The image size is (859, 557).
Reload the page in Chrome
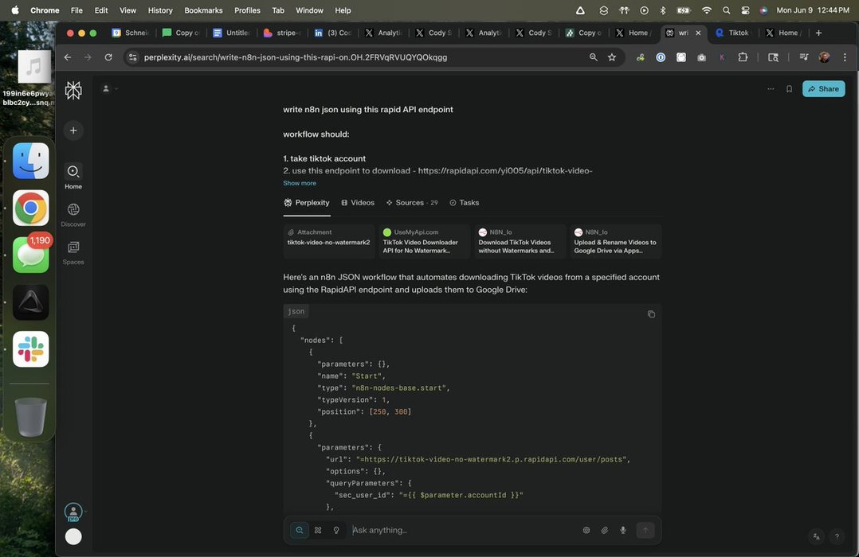pyautogui.click(x=108, y=57)
